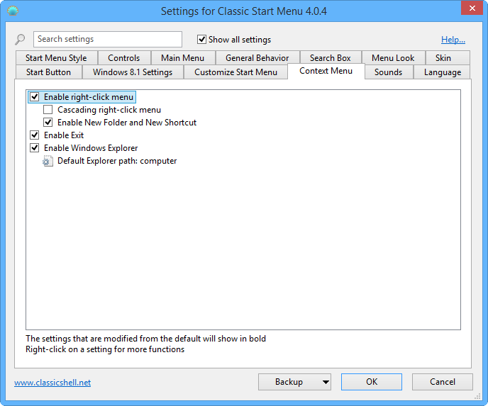This screenshot has width=488, height=406.
Task: Switch to the Language tab
Action: [x=443, y=72]
